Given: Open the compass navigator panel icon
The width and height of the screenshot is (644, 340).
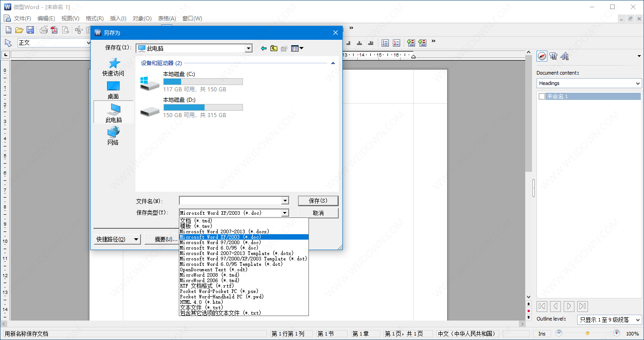Looking at the screenshot, I should pos(541,56).
